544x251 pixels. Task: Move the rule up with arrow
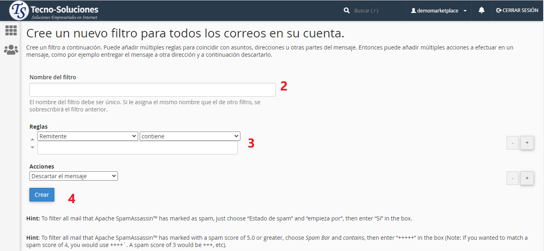33,140
